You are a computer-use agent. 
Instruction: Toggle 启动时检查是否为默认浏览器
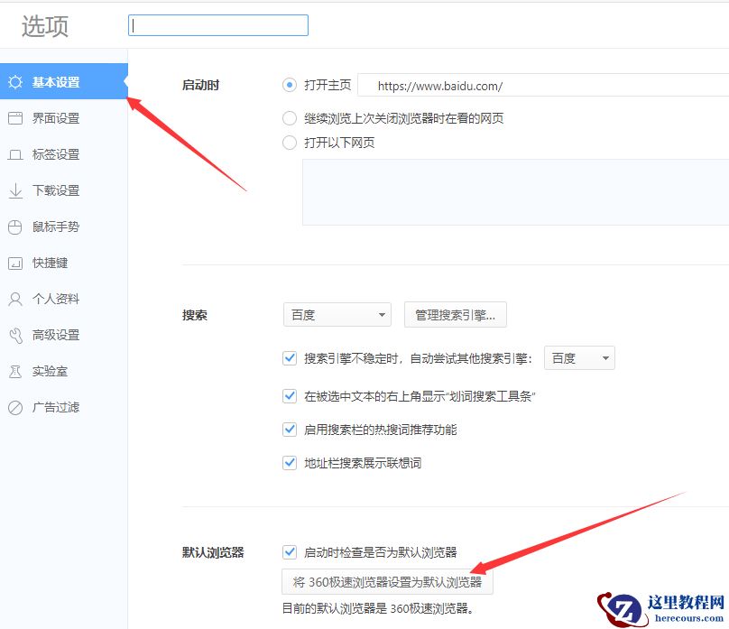click(x=290, y=552)
